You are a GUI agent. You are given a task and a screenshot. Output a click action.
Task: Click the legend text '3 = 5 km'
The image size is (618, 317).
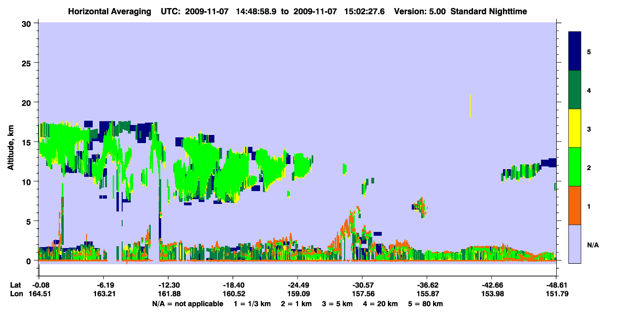pos(338,304)
